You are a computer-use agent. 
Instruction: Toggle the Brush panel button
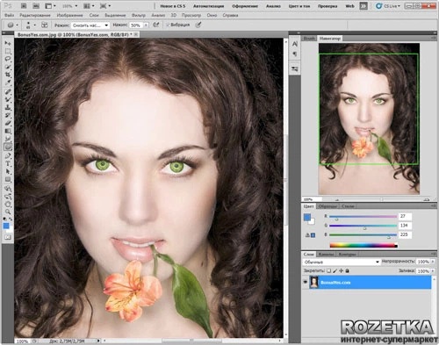(x=45, y=25)
